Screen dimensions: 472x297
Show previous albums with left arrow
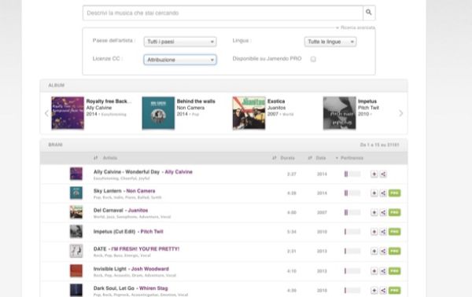(46, 113)
